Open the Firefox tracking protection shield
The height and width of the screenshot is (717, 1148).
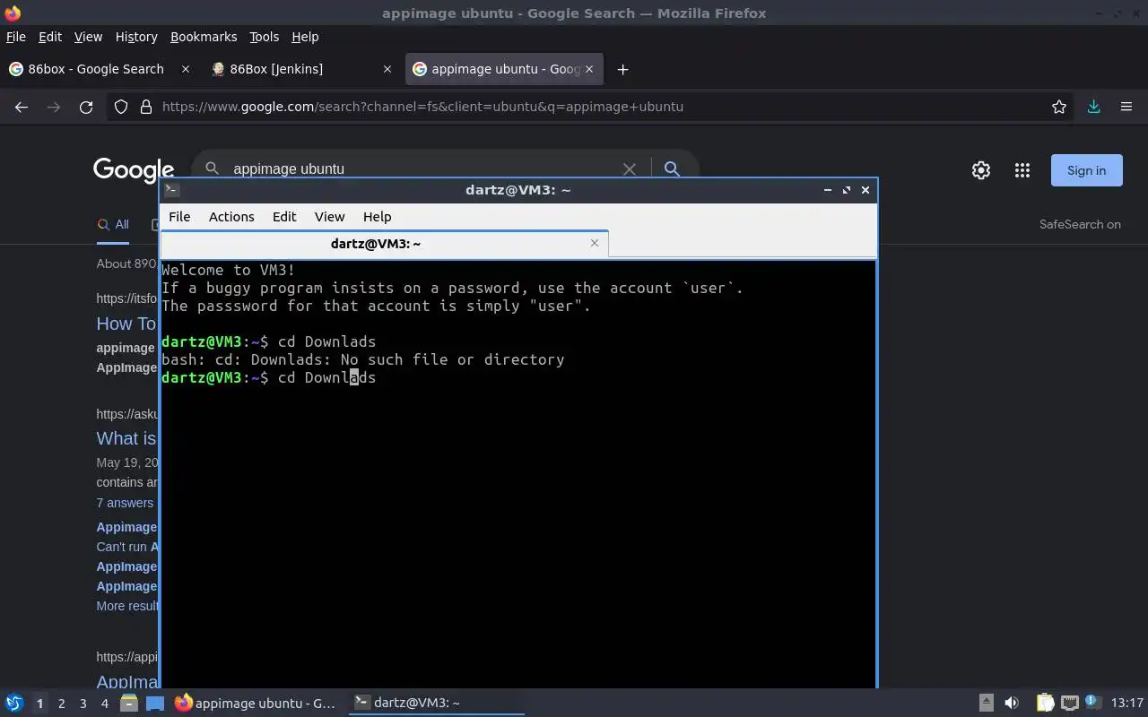121,107
